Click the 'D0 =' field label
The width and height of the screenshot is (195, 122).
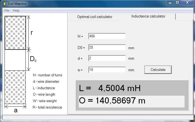[81, 48]
